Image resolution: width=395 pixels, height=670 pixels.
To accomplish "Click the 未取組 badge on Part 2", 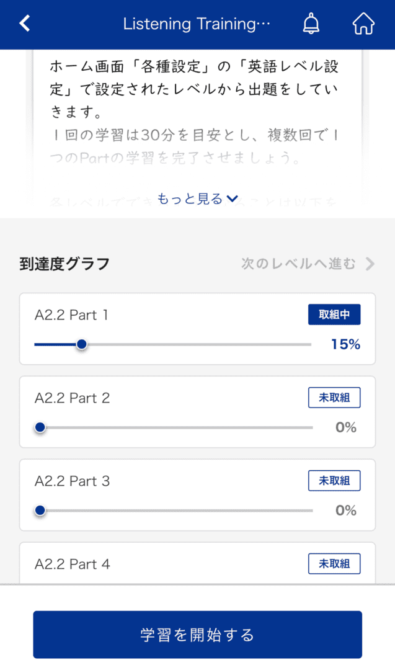I will pos(334,398).
